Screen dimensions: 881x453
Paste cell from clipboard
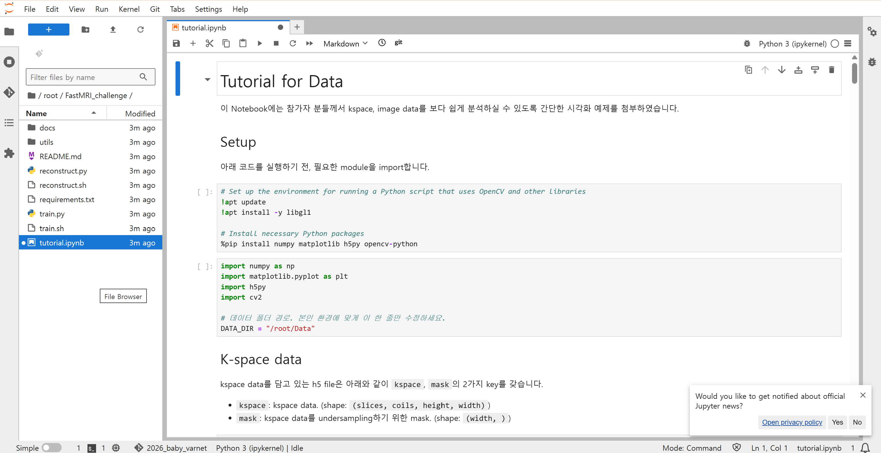tap(243, 43)
